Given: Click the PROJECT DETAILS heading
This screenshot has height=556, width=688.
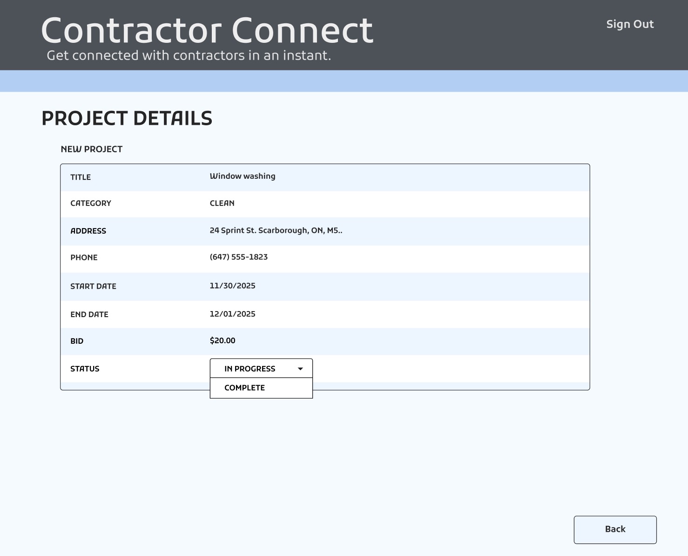Looking at the screenshot, I should coord(127,119).
